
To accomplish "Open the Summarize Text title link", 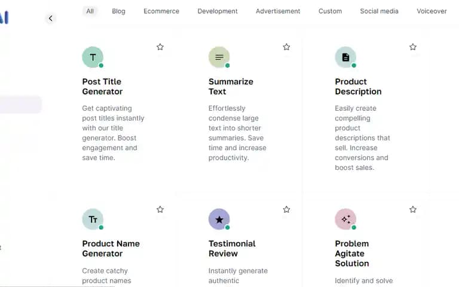I will click(231, 86).
